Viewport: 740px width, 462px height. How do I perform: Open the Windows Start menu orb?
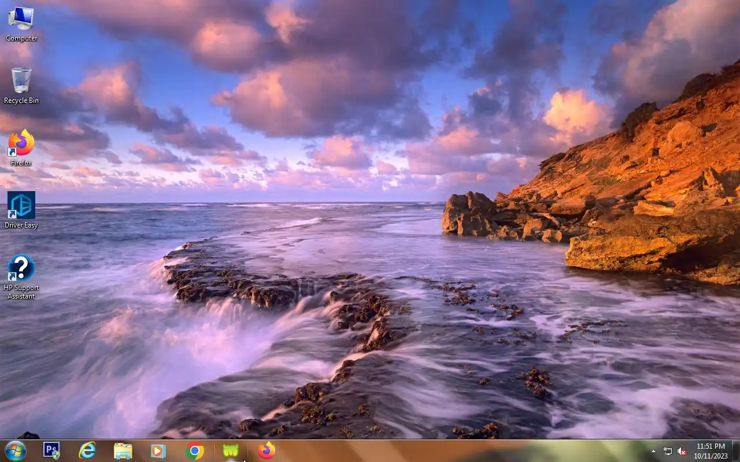pyautogui.click(x=15, y=450)
